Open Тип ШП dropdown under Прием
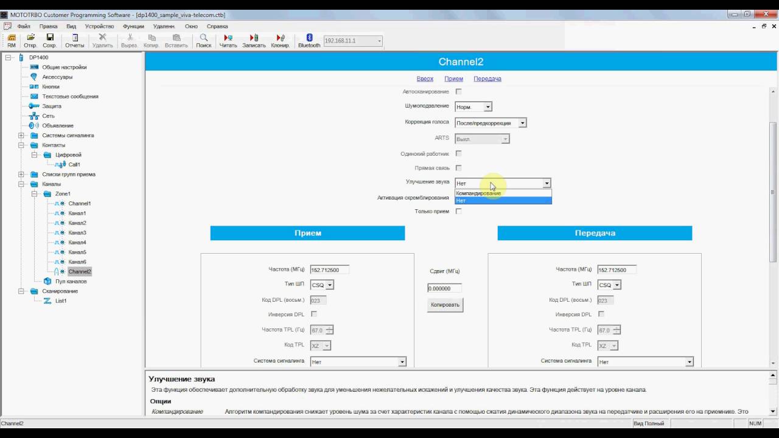Viewport: 779px width, 438px height. coord(322,285)
